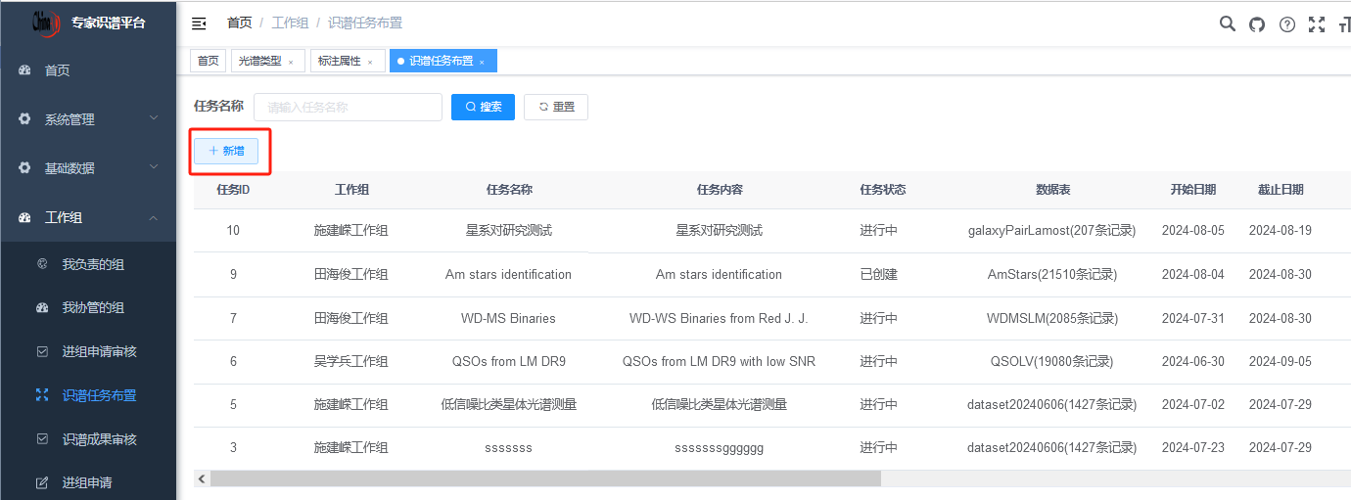Close the 识谱任务布置 tab
Screen dimensions: 1351x500
click(482, 62)
